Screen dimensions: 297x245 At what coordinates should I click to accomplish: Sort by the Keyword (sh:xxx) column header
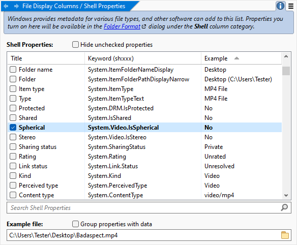143,58
